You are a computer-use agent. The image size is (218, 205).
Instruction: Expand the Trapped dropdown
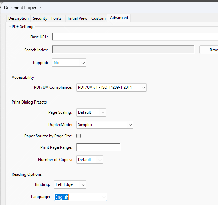coord(69,63)
